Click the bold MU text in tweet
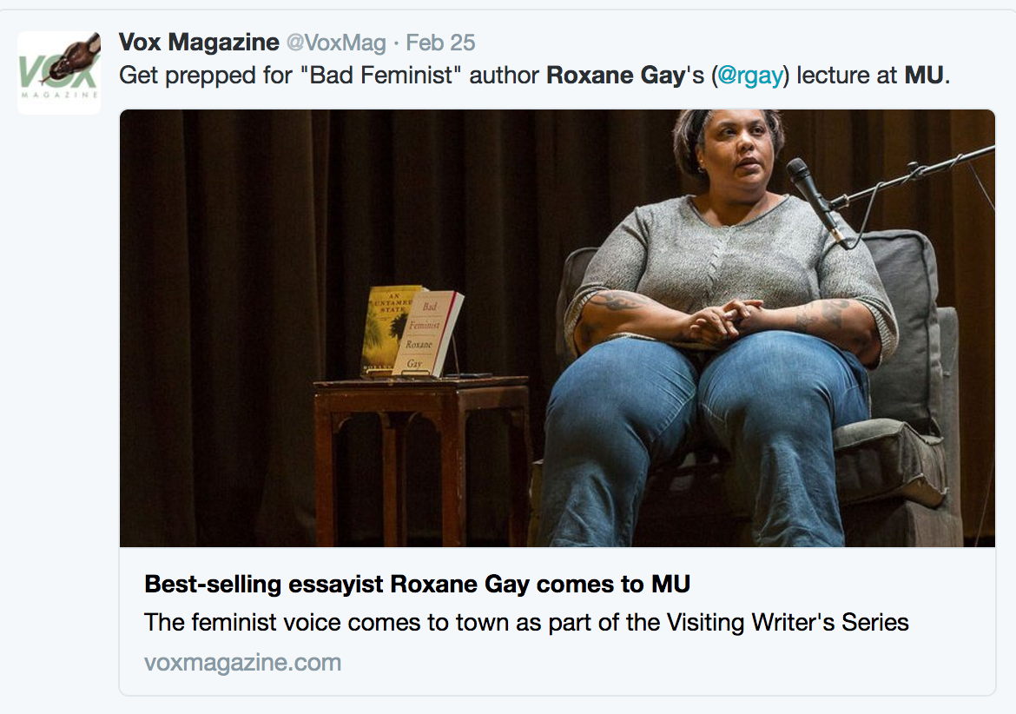This screenshot has height=714, width=1016. pos(924,75)
